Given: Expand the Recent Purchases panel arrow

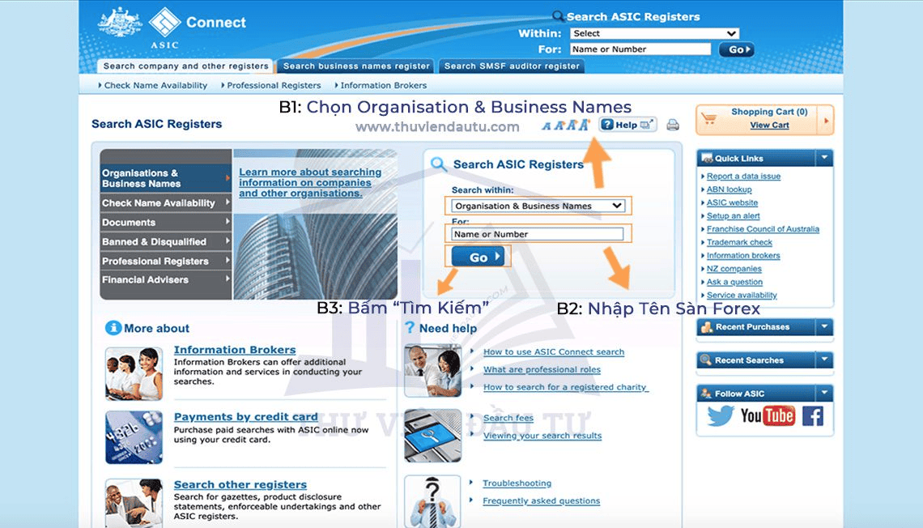Looking at the screenshot, I should point(824,326).
